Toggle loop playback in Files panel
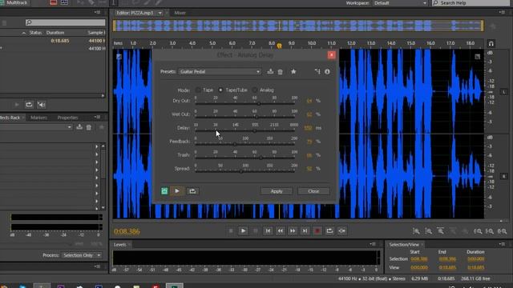This screenshot has height=288, width=513. click(29, 105)
